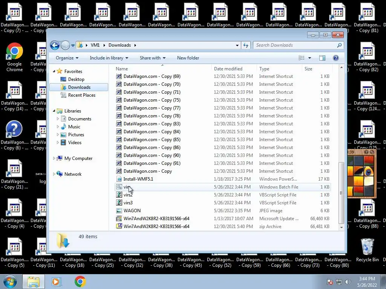Open Google Chrome from the taskbar

(x=80, y=281)
